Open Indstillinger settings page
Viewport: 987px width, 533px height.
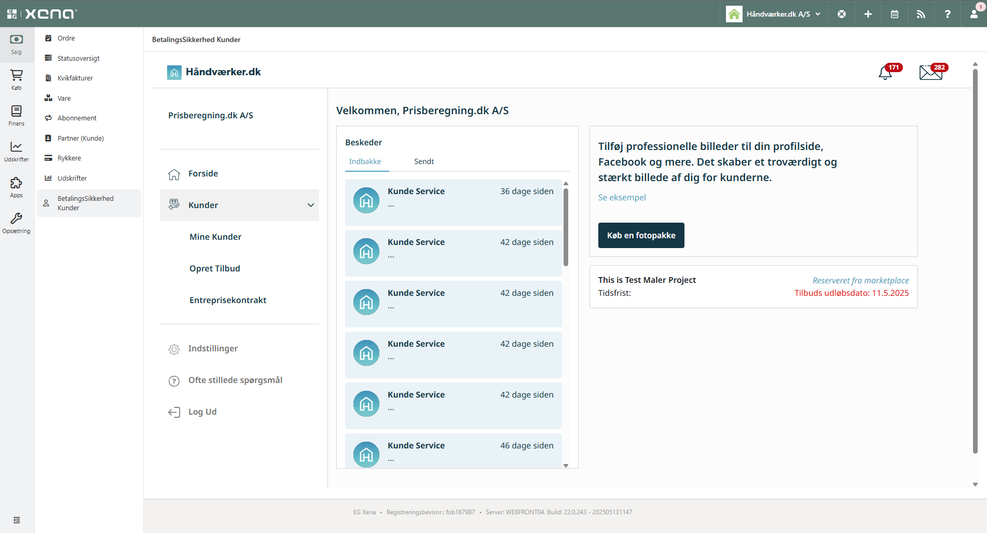[x=213, y=349]
